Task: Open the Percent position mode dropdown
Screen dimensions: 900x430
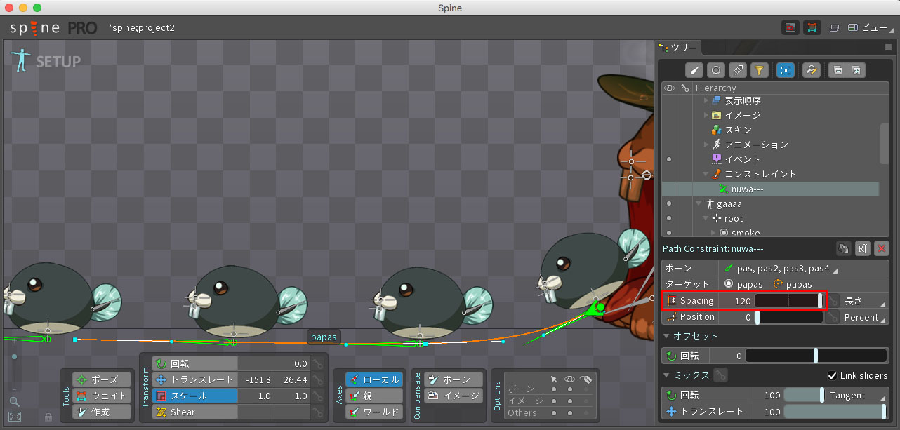Action: coord(865,318)
